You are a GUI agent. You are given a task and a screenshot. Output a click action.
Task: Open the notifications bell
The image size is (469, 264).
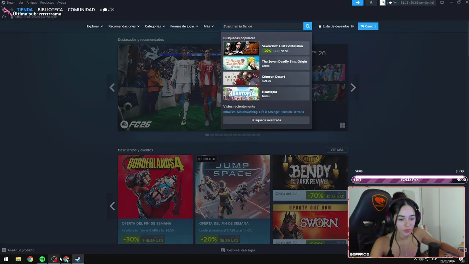(x=371, y=3)
